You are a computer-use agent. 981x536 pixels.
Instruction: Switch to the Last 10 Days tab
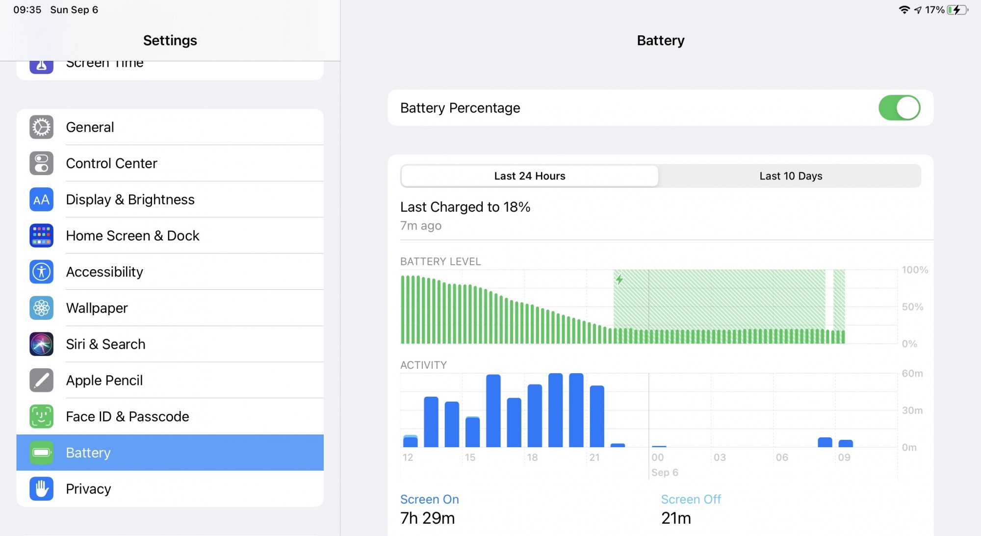click(790, 176)
